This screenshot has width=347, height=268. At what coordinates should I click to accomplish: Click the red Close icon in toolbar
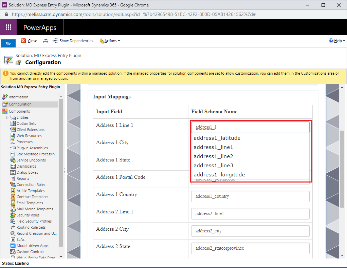23,41
